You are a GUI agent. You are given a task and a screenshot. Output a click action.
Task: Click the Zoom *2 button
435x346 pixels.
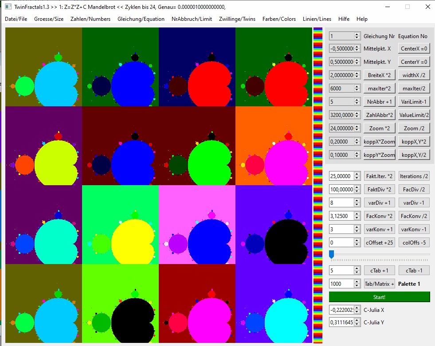coord(379,128)
